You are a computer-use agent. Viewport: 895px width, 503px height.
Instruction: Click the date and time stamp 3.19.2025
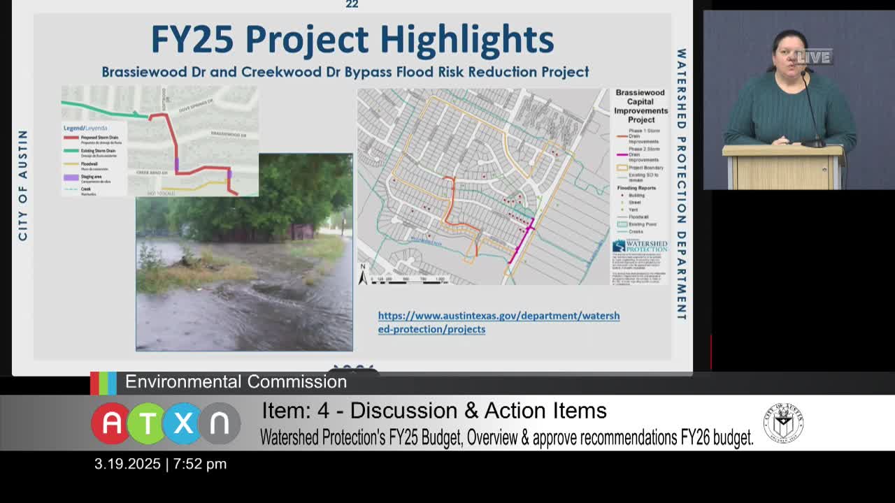pyautogui.click(x=160, y=464)
